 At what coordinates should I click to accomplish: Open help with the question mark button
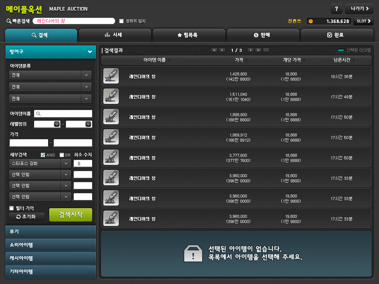click(336, 9)
